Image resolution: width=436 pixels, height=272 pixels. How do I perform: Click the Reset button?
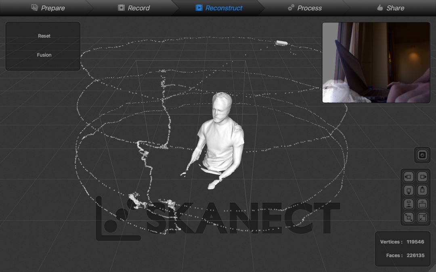point(44,36)
